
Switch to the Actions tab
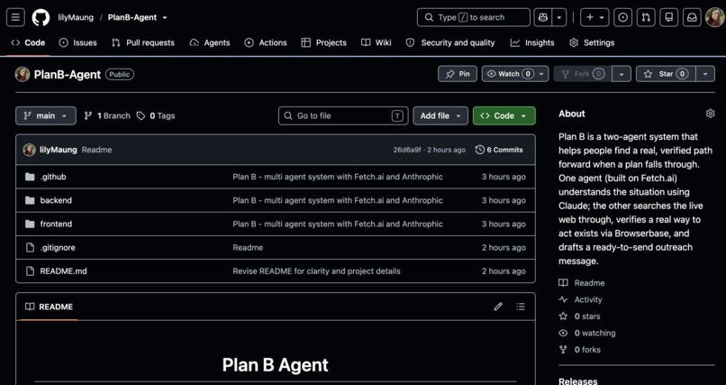tap(266, 42)
